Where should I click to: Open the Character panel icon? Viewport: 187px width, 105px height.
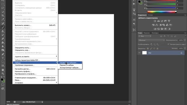point(134,20)
